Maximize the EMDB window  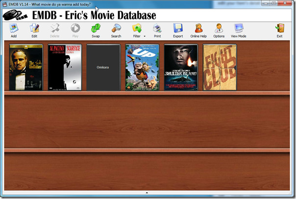(274, 3)
